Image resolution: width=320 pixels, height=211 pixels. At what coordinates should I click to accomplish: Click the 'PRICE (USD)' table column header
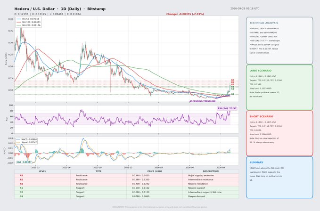click(x=155, y=171)
